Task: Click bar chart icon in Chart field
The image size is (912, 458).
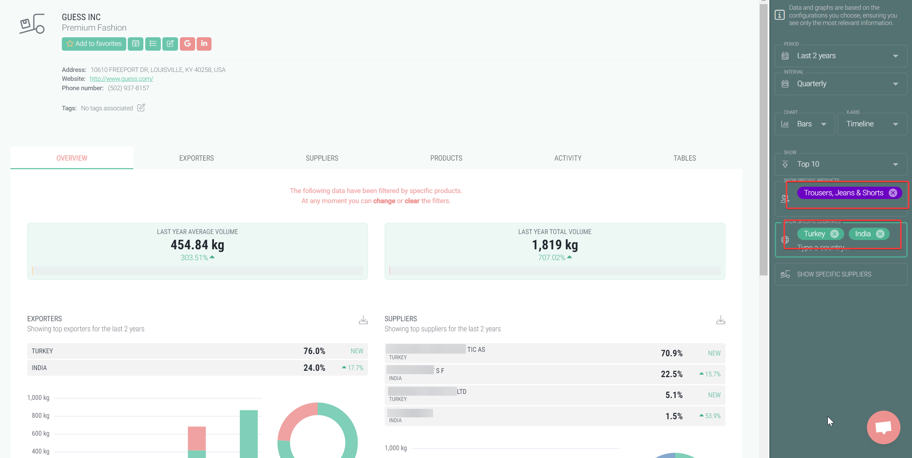Action: click(x=785, y=124)
